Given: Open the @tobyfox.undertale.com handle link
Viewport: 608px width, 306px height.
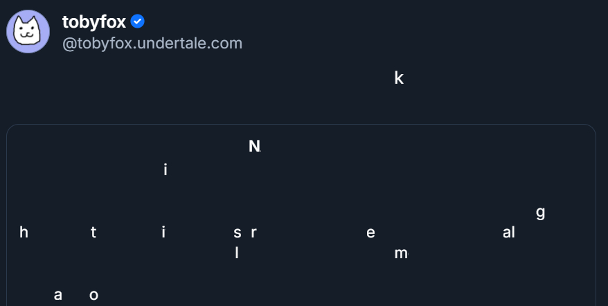Looking at the screenshot, I should click(x=152, y=43).
